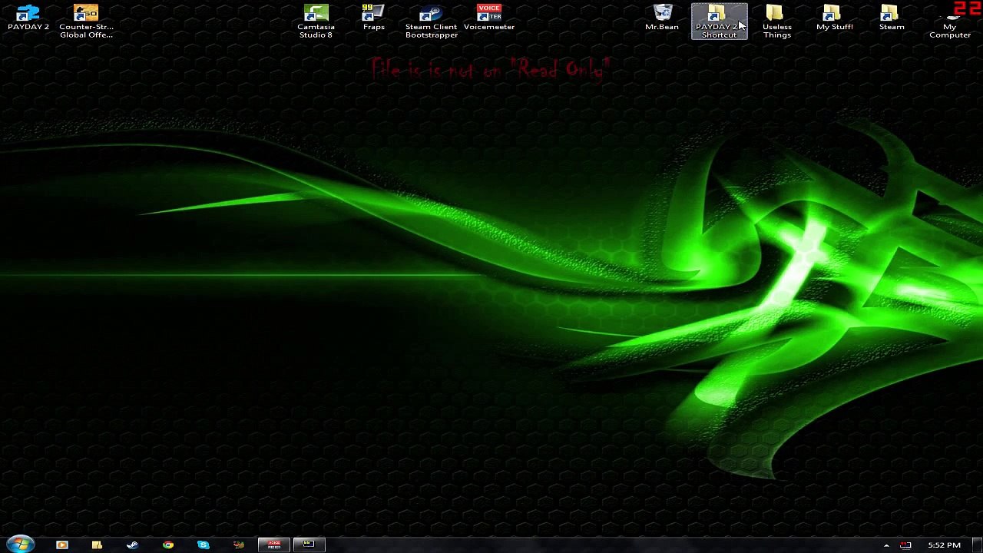Screen dimensions: 983x553
Task: Select Steam Client Bootstrapper icon
Action: pos(431,22)
